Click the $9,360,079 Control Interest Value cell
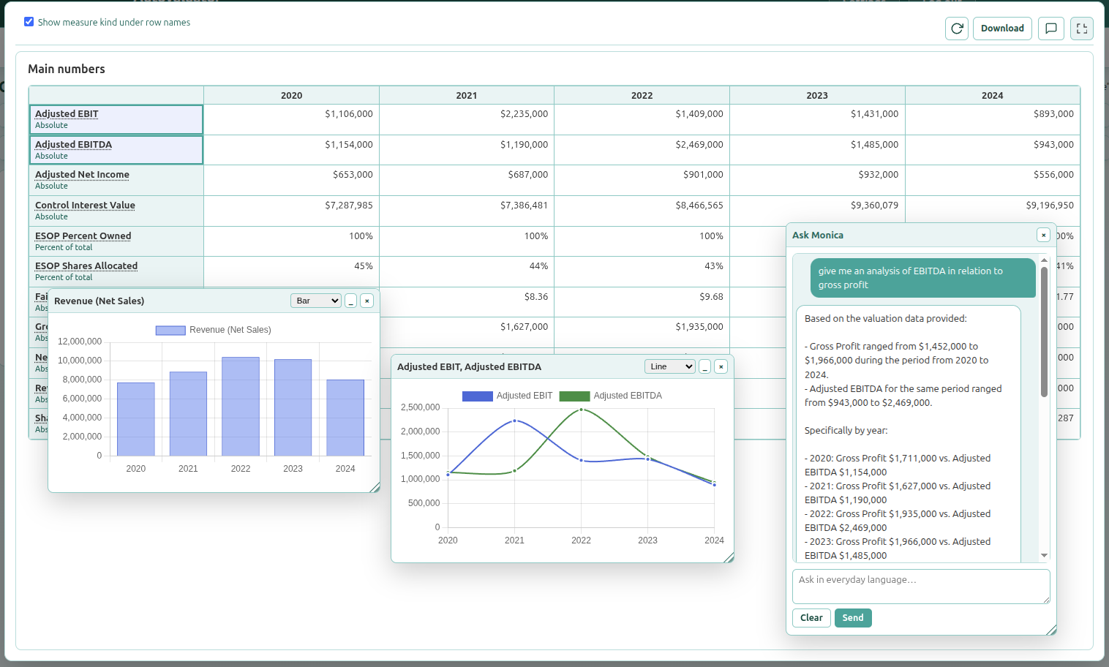 pyautogui.click(x=817, y=211)
